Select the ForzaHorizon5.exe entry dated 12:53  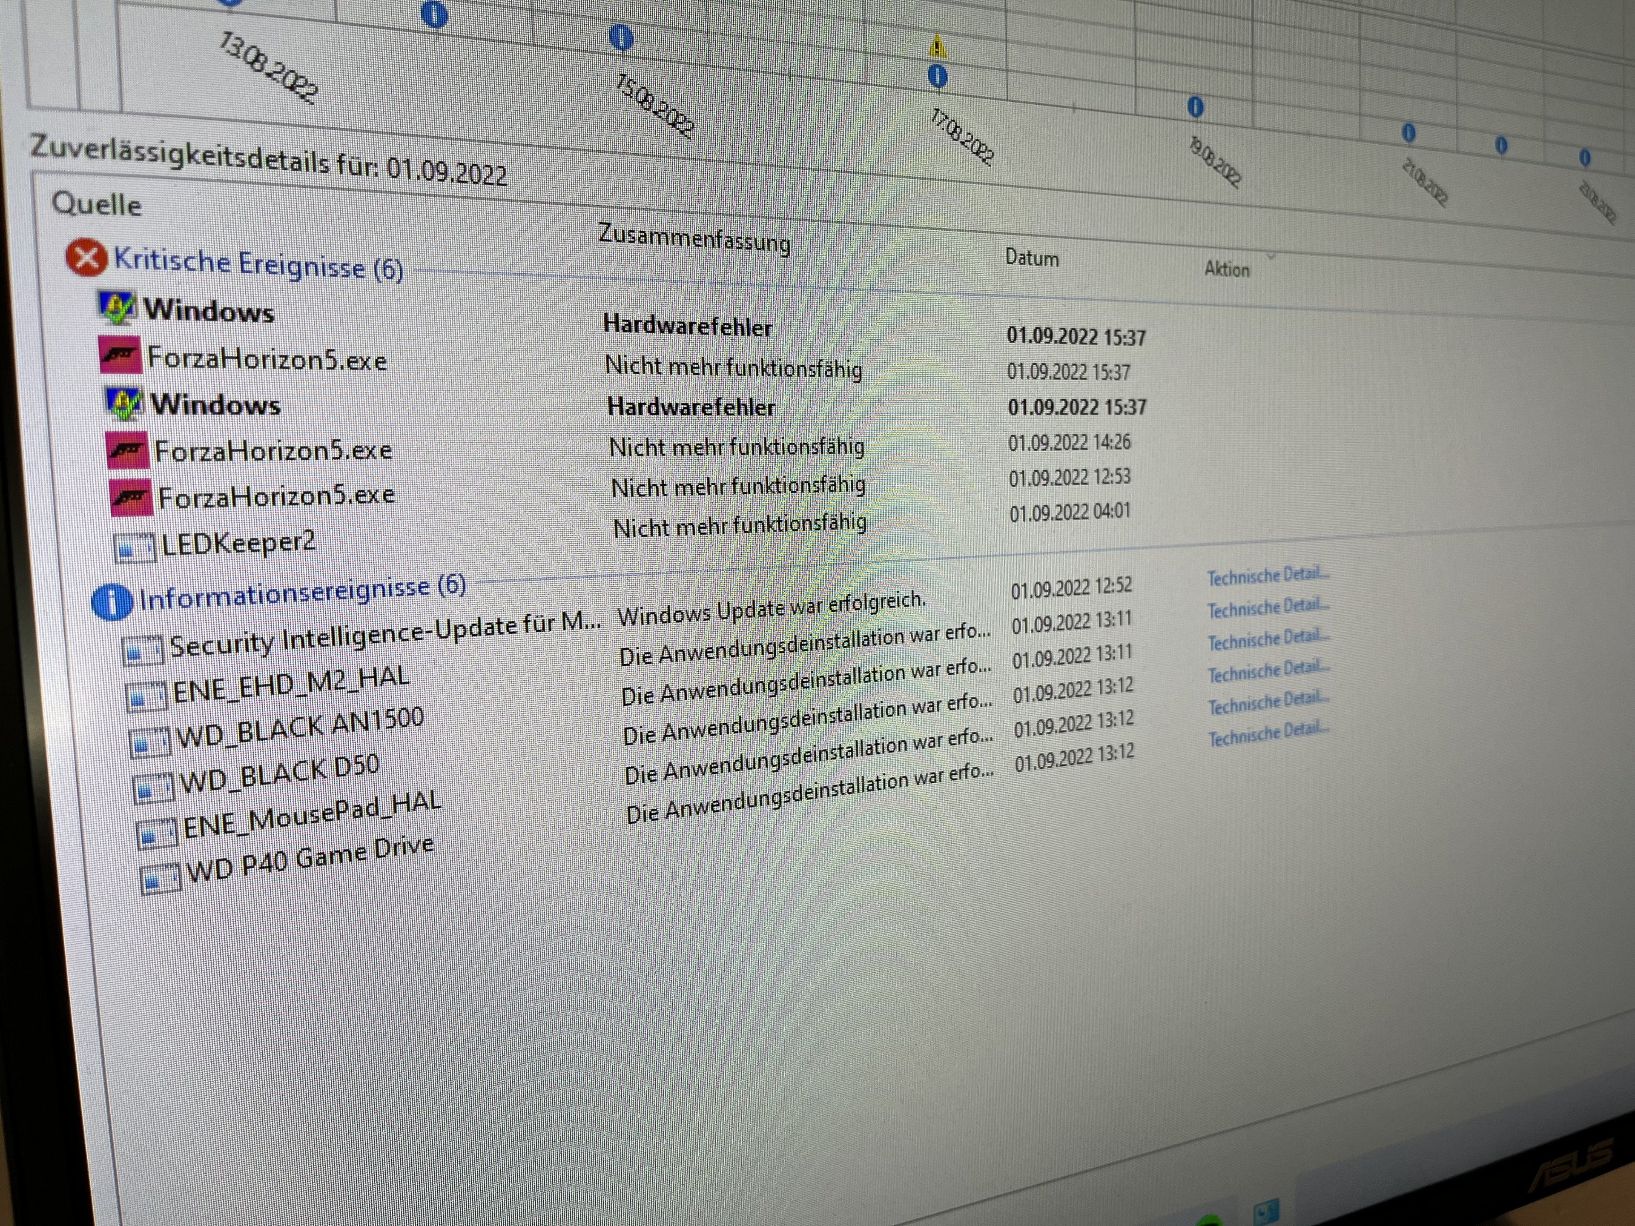click(276, 496)
